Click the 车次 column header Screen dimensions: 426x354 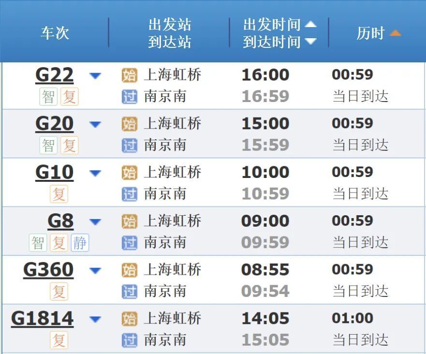(x=55, y=33)
